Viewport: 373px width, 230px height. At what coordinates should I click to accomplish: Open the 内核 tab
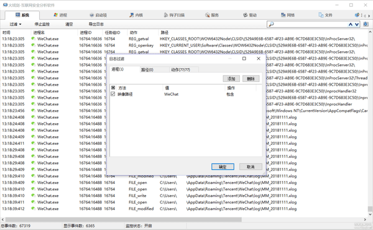tap(136, 15)
